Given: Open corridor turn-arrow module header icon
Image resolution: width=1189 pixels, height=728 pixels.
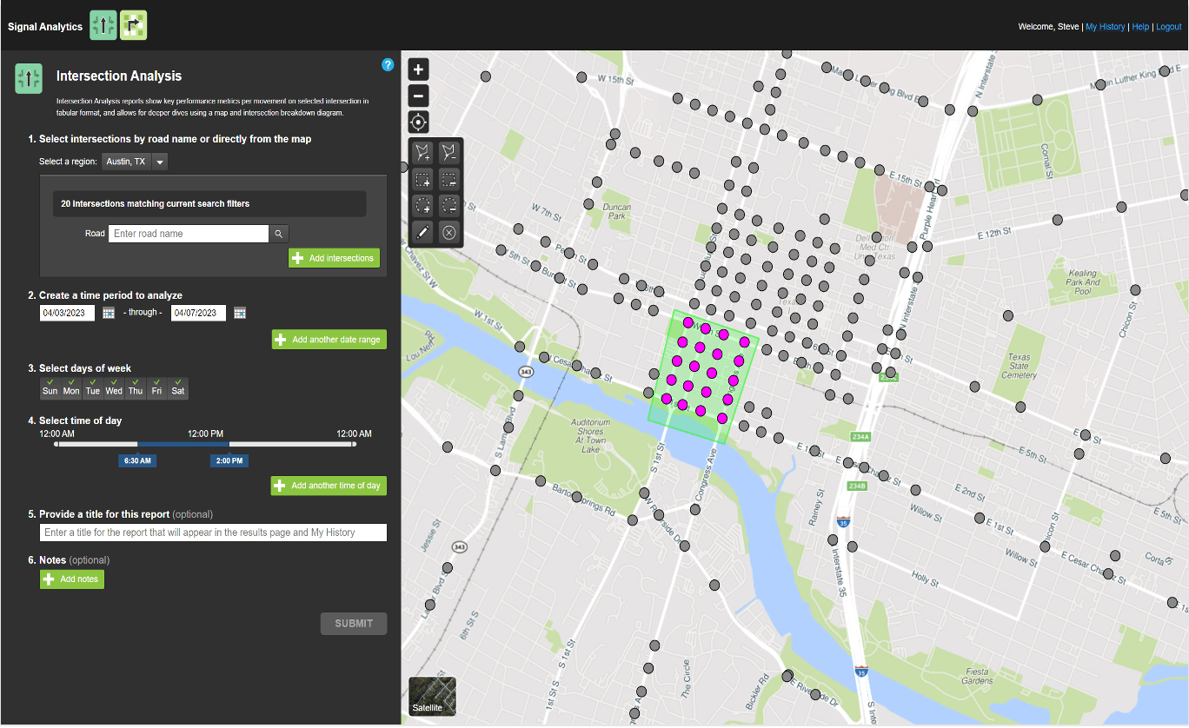Looking at the screenshot, I should click(x=133, y=26).
